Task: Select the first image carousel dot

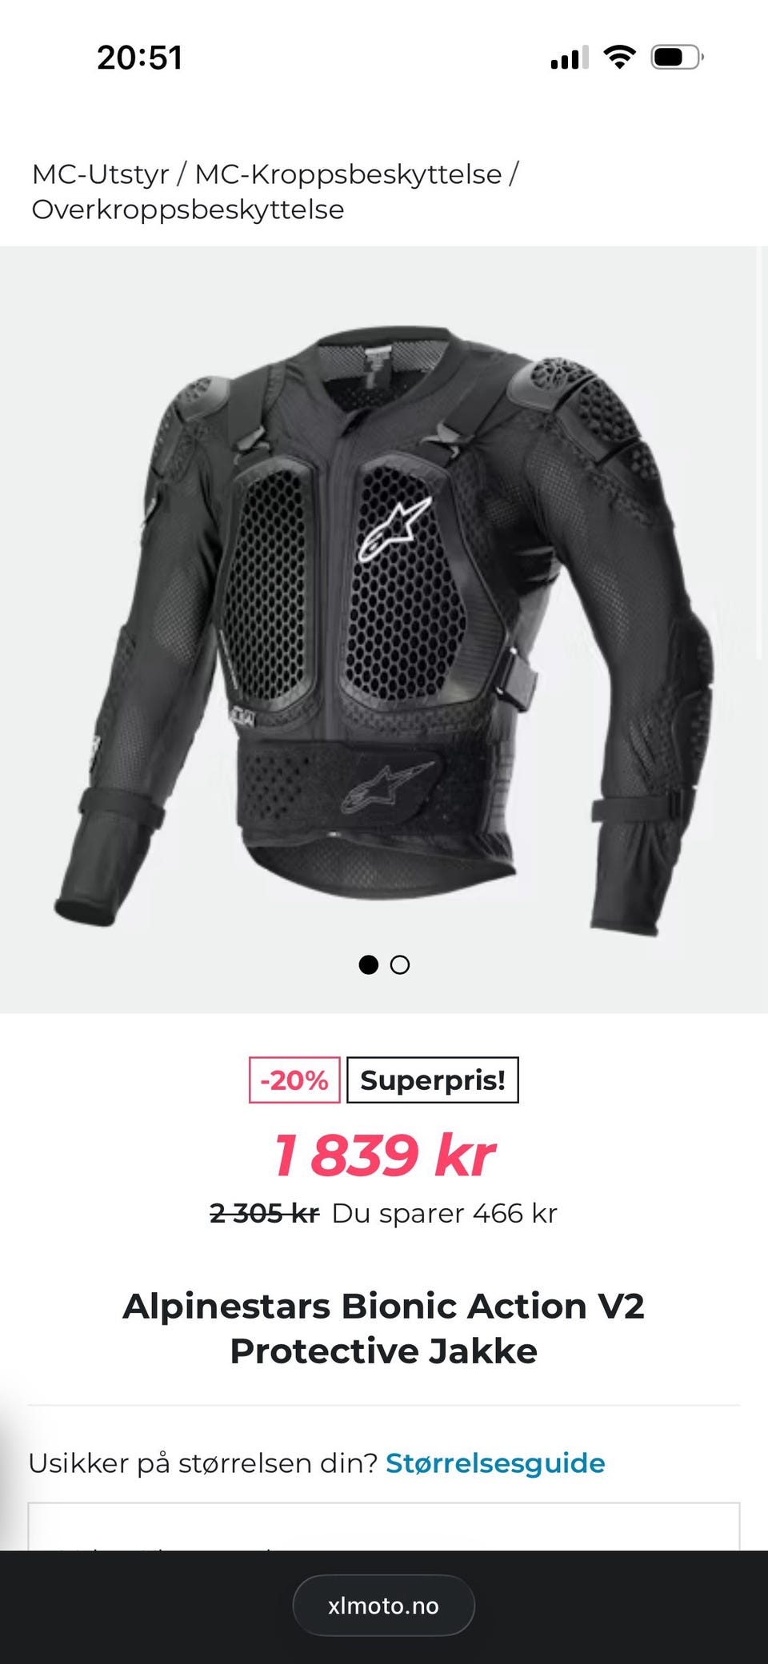Action: [368, 964]
